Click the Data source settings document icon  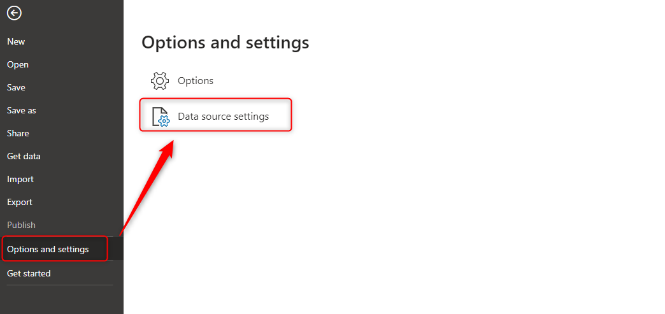click(x=160, y=117)
